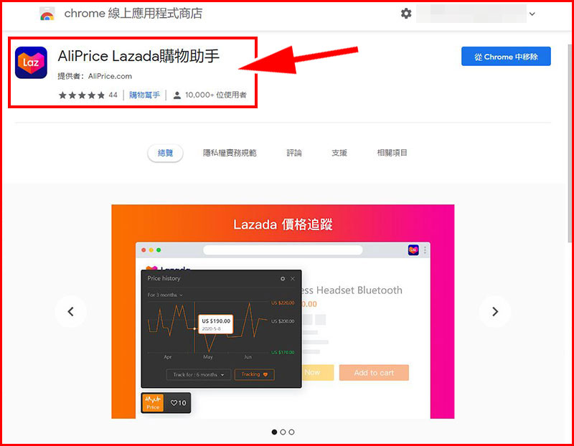
Task: Click the user count person icon
Action: pos(177,95)
